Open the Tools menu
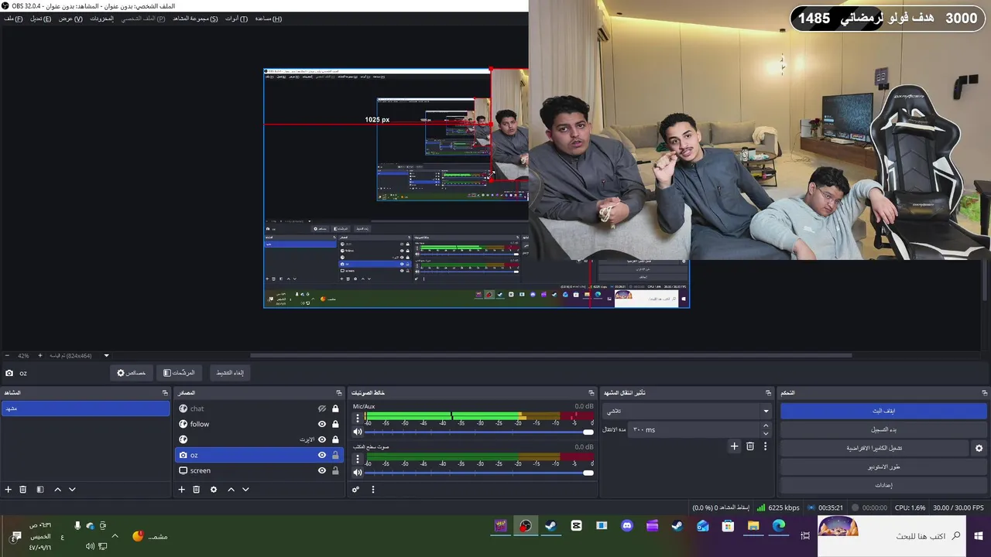This screenshot has width=991, height=557. 237,19
